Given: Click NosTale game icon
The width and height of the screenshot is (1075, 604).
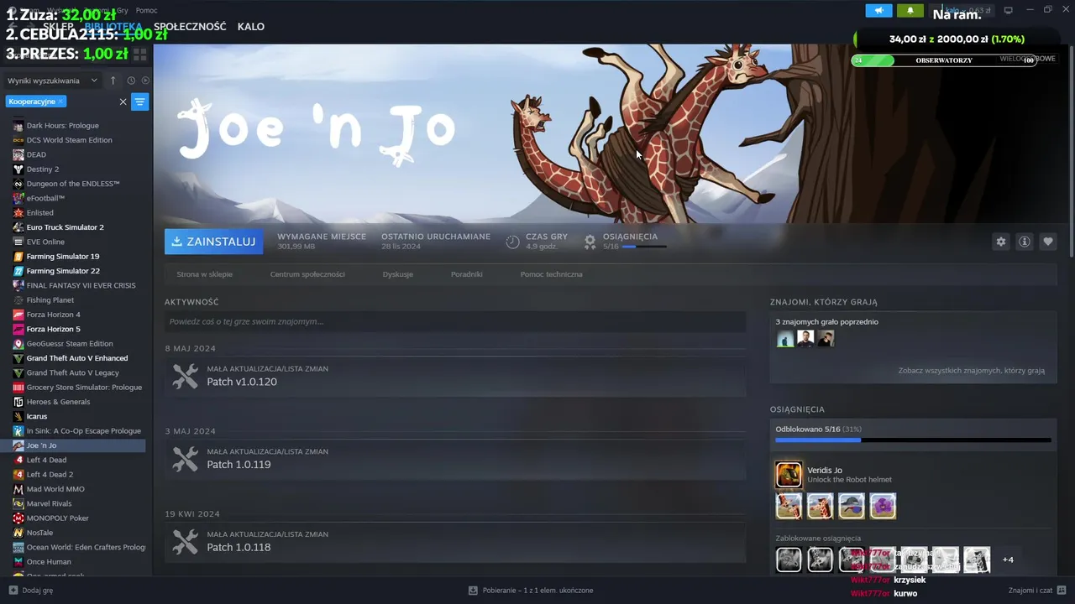Looking at the screenshot, I should [18, 533].
